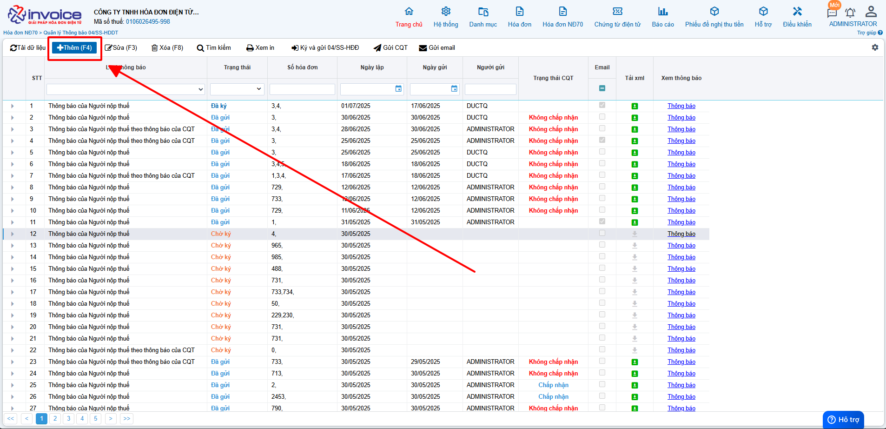Click Người gửi filter input
The height and width of the screenshot is (429, 886).
pyautogui.click(x=490, y=89)
